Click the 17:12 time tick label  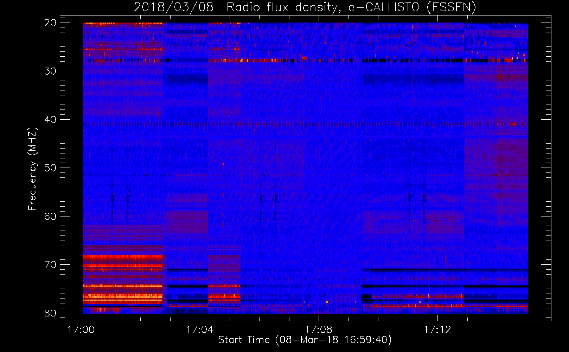tap(437, 330)
